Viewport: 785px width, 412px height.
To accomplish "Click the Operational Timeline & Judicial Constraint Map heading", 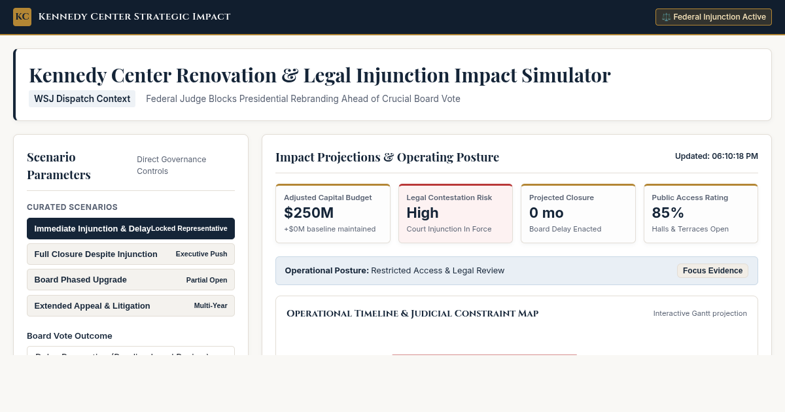I will pos(412,314).
